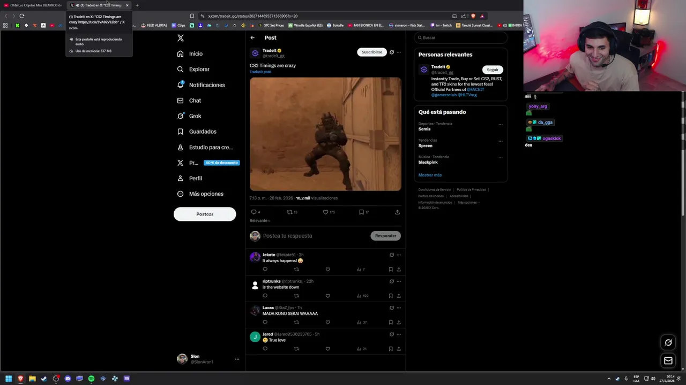Open the Wordle Español bookmark
686x385 pixels.
305,25
